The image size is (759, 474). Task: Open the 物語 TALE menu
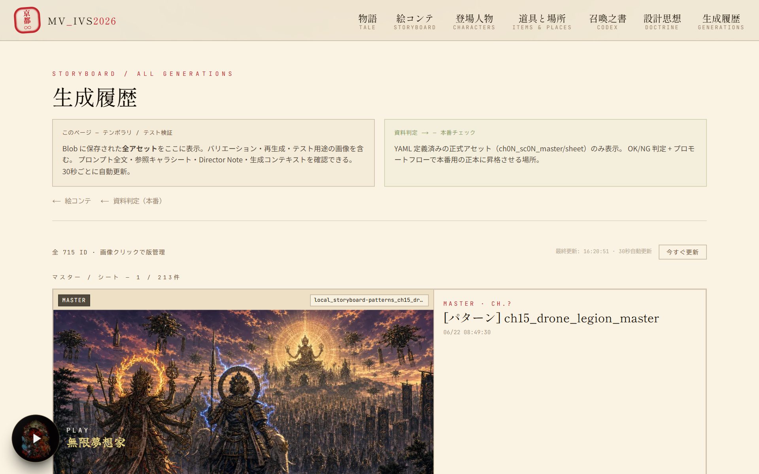click(x=367, y=22)
